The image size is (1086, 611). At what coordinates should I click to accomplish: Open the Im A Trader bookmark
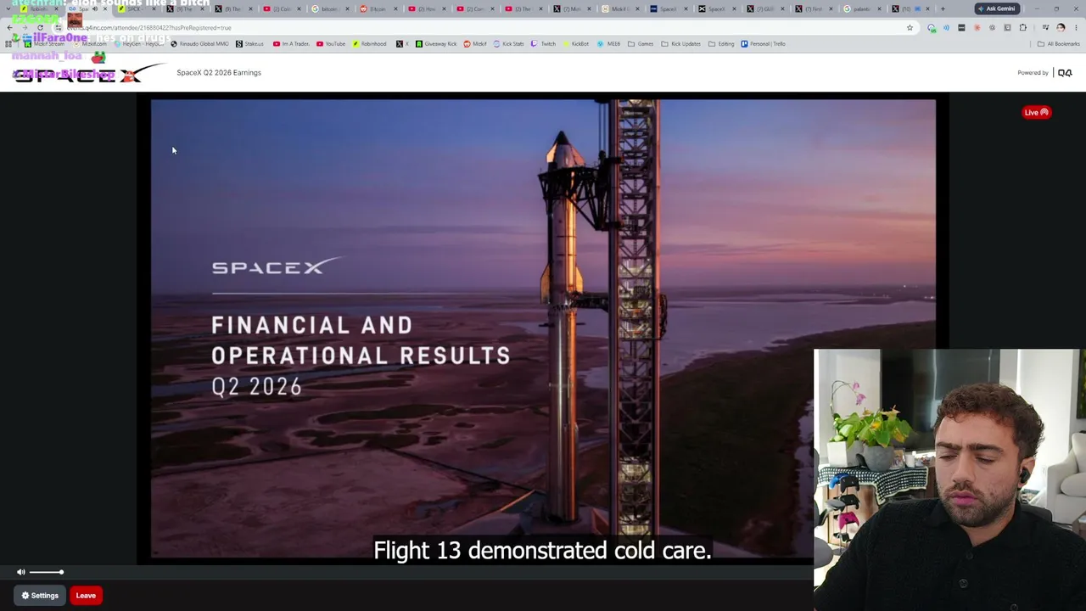click(x=291, y=44)
